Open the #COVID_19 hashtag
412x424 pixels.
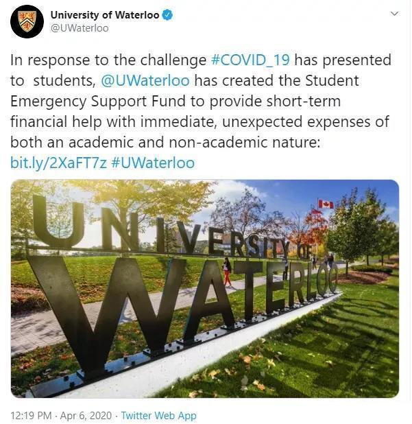coord(250,60)
